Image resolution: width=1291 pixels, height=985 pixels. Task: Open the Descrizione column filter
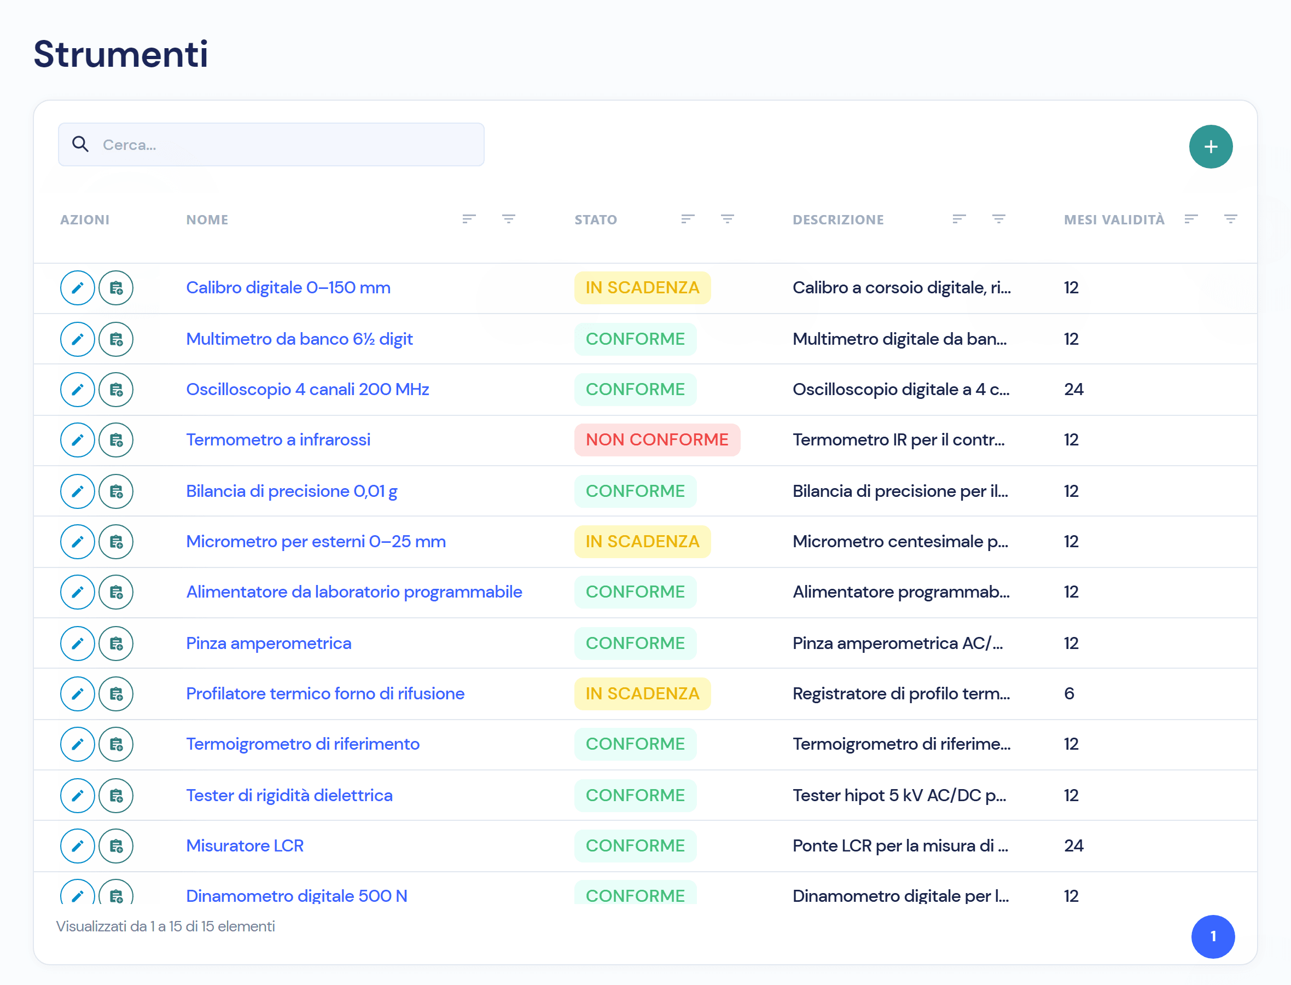tap(998, 219)
